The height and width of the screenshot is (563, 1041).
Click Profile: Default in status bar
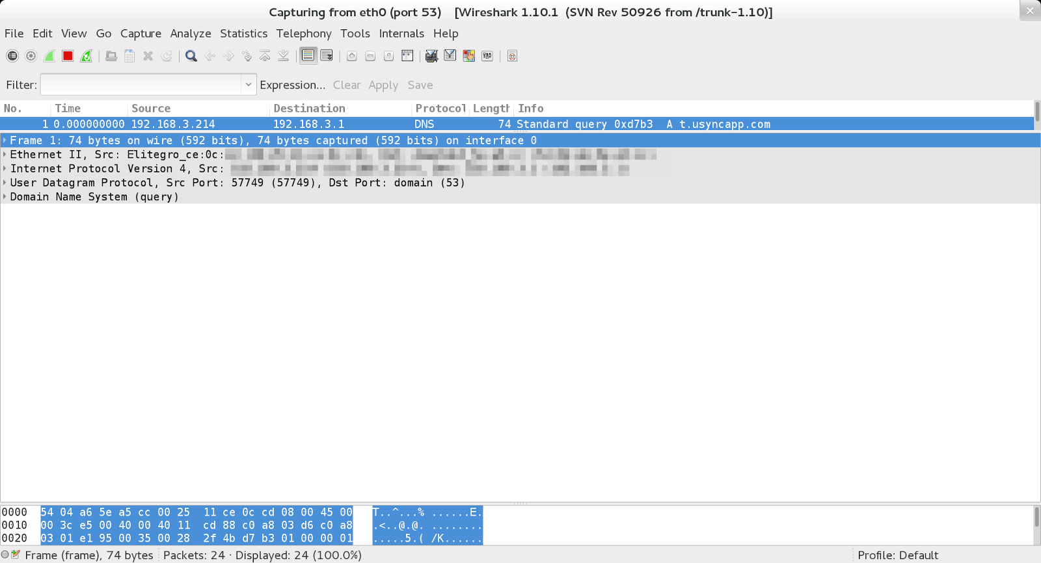click(898, 555)
